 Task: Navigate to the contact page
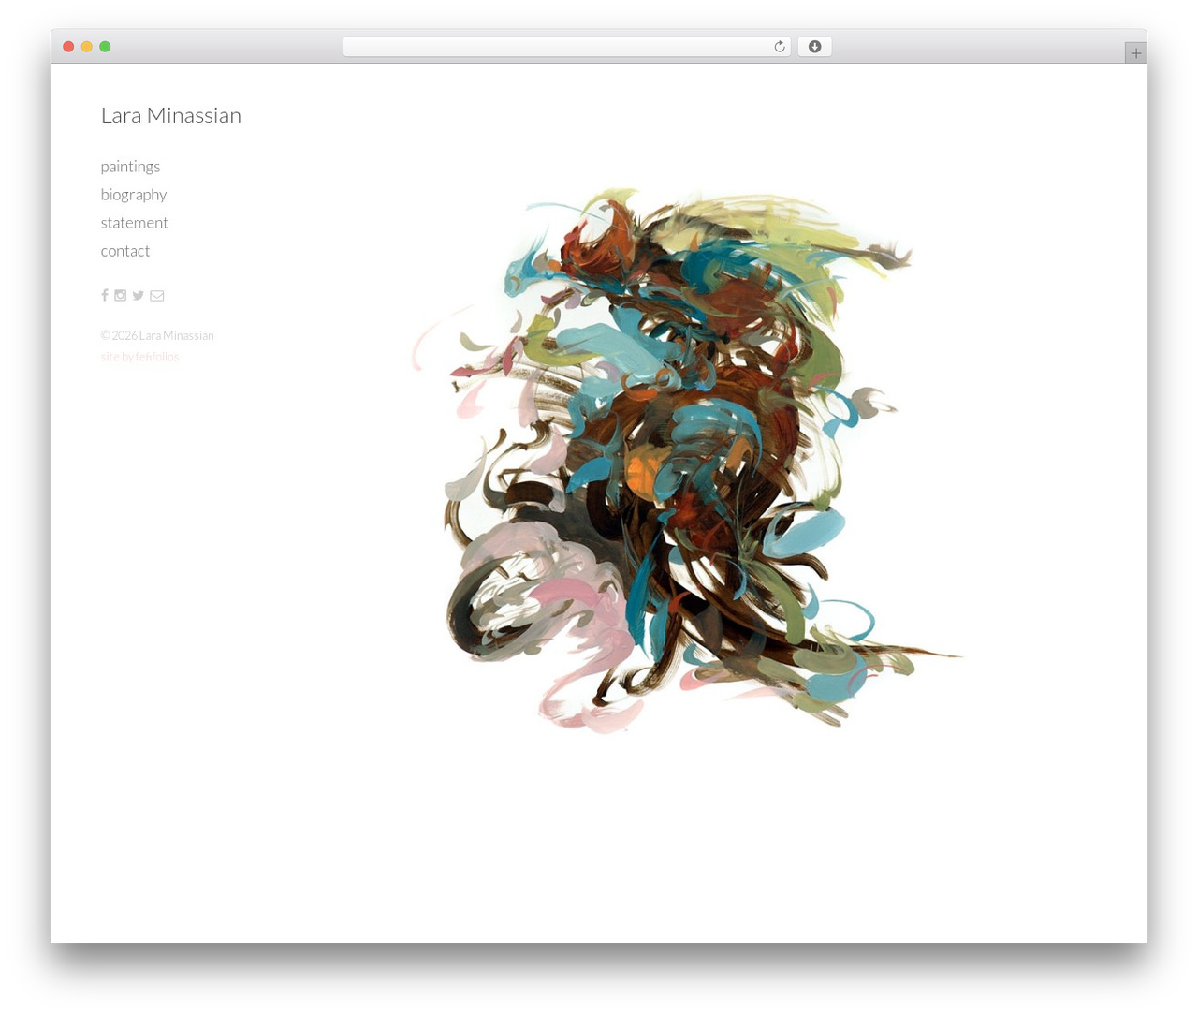tap(125, 251)
